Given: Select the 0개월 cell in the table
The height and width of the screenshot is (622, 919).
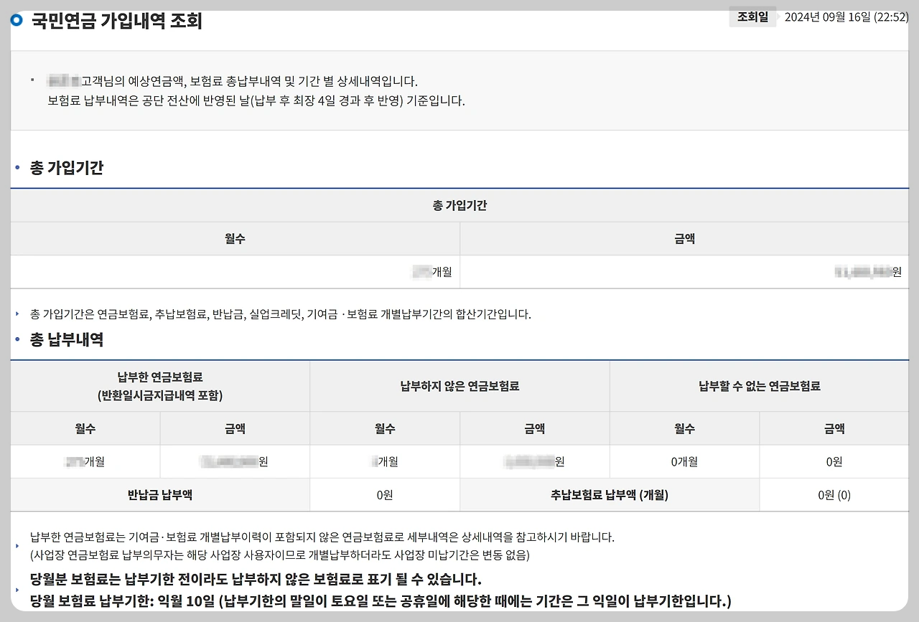Looking at the screenshot, I should click(683, 461).
